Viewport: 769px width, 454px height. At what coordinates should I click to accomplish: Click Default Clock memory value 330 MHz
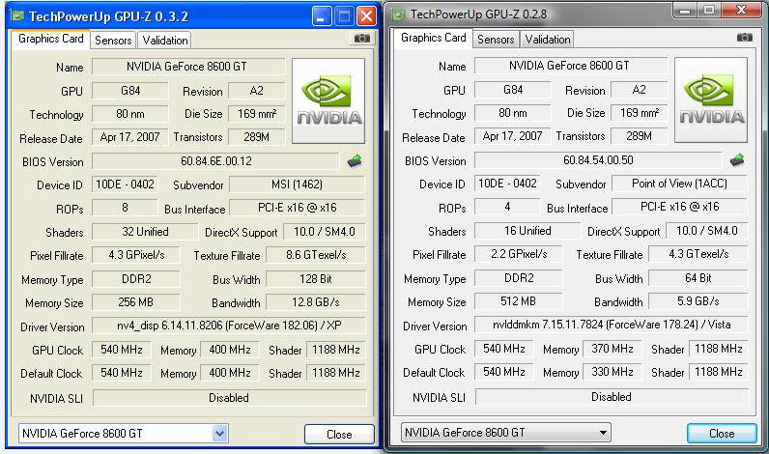(612, 372)
